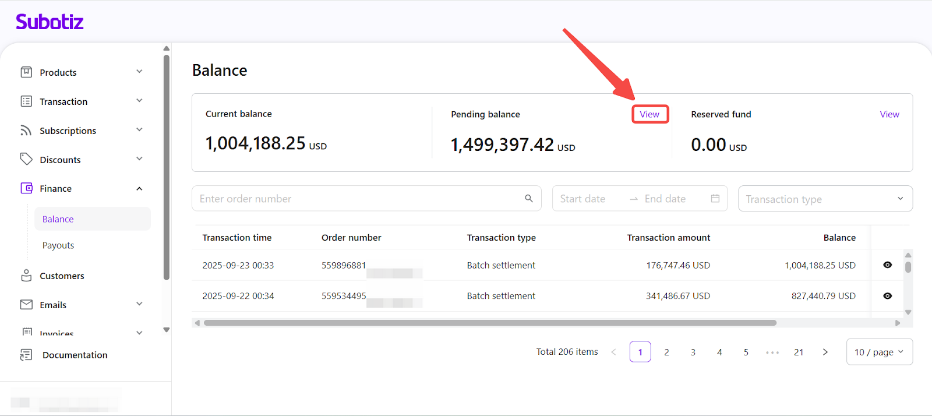Viewport: 932px width, 416px height.
Task: Click the Customers person icon
Action: tap(26, 276)
